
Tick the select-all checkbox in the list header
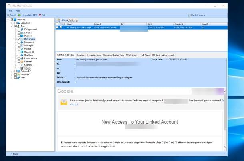click(57, 24)
